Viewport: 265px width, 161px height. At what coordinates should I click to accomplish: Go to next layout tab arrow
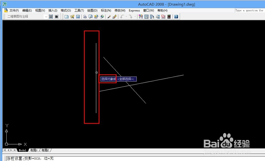[x=11, y=150]
